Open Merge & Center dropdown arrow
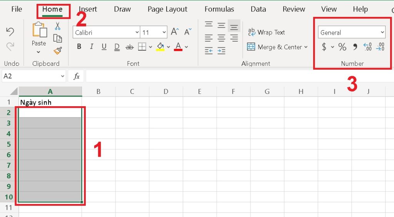The image size is (394, 217). click(306, 47)
